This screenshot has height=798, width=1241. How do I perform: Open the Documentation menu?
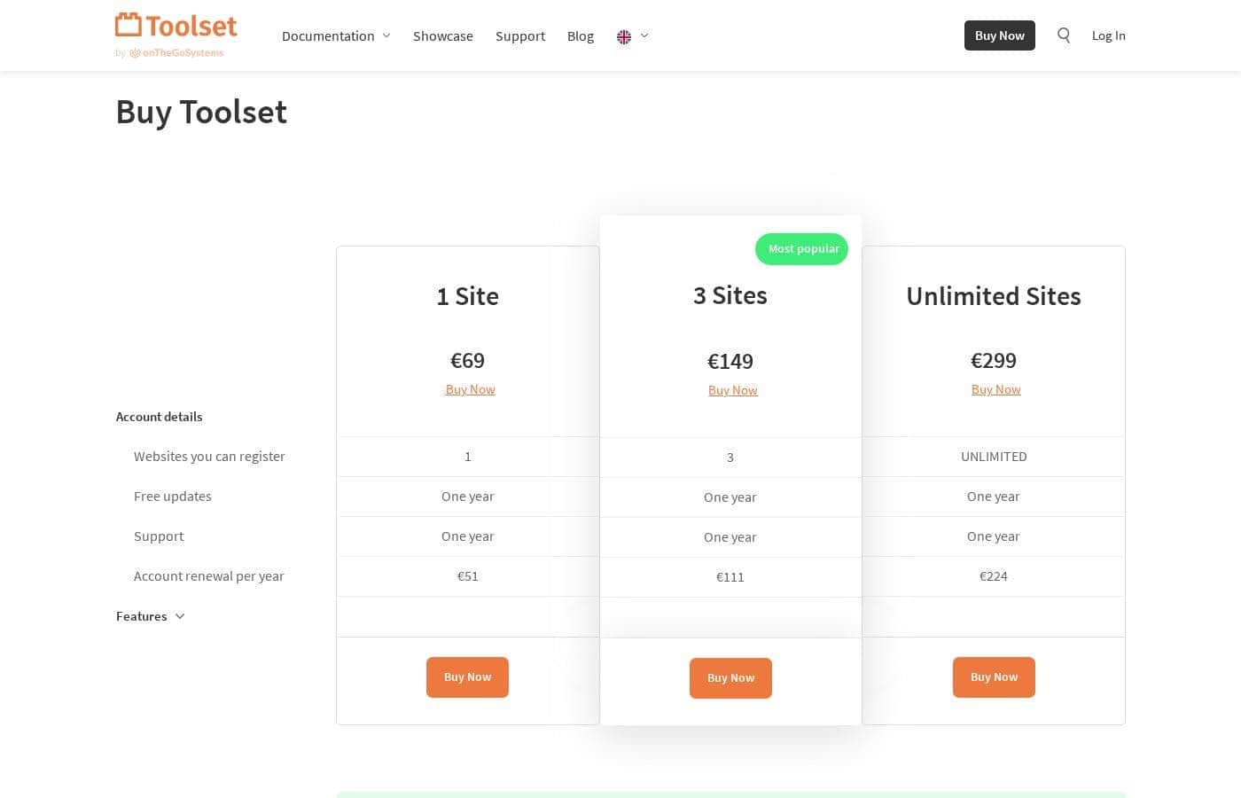[328, 36]
